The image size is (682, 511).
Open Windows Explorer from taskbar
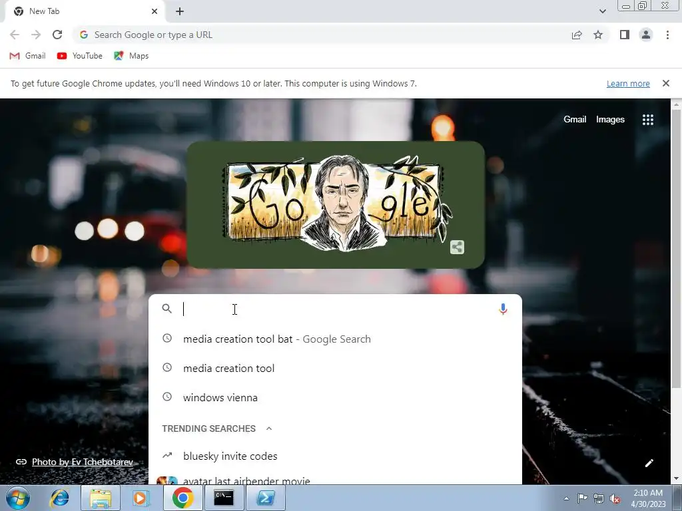(x=100, y=498)
